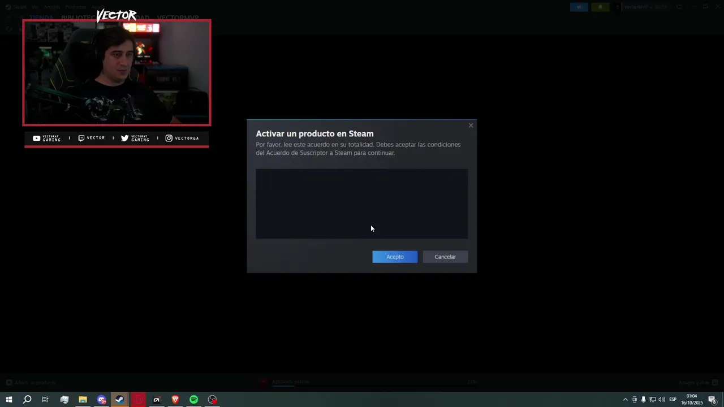The width and height of the screenshot is (724, 407).
Task: Click the webcam overlay video
Action: (117, 72)
